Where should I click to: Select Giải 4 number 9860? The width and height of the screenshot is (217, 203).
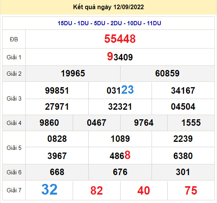click(49, 123)
